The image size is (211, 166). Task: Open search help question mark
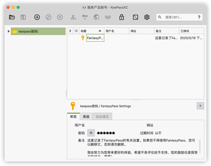pyautogui.click(x=199, y=17)
